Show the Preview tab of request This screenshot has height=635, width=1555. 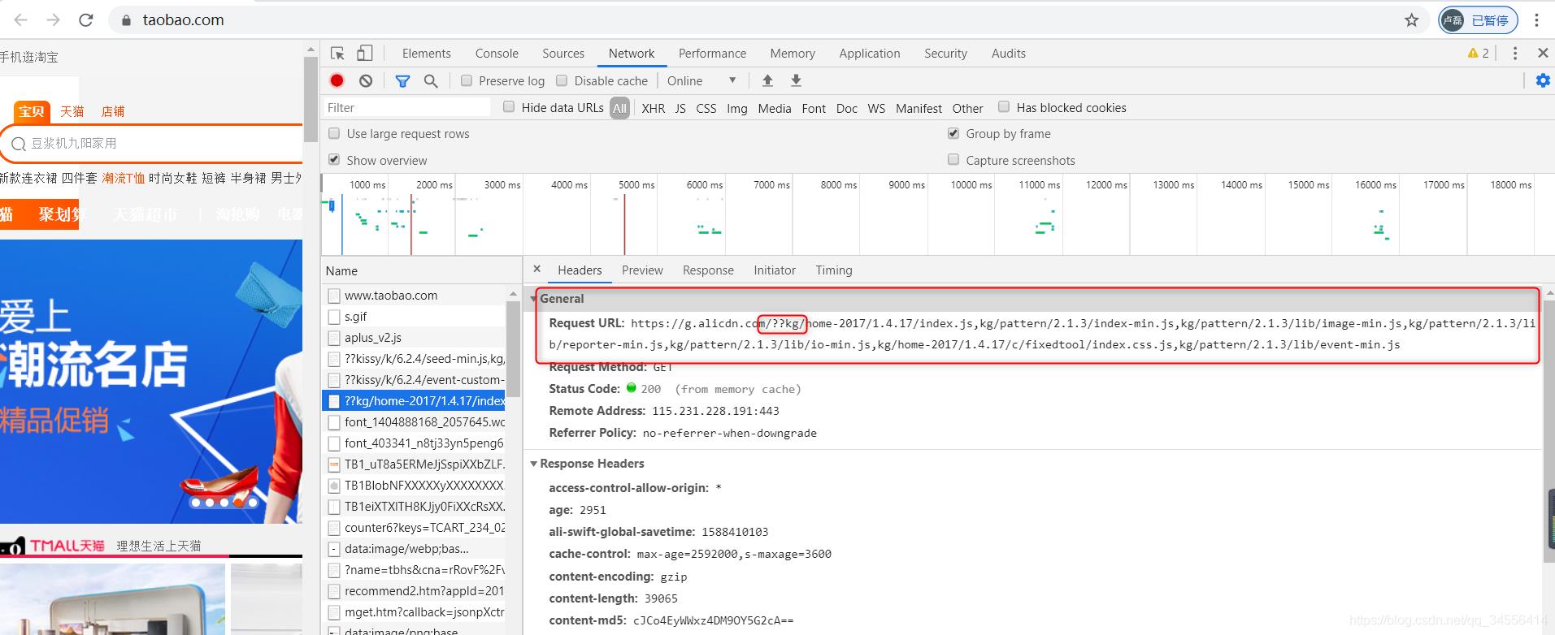[x=642, y=270]
